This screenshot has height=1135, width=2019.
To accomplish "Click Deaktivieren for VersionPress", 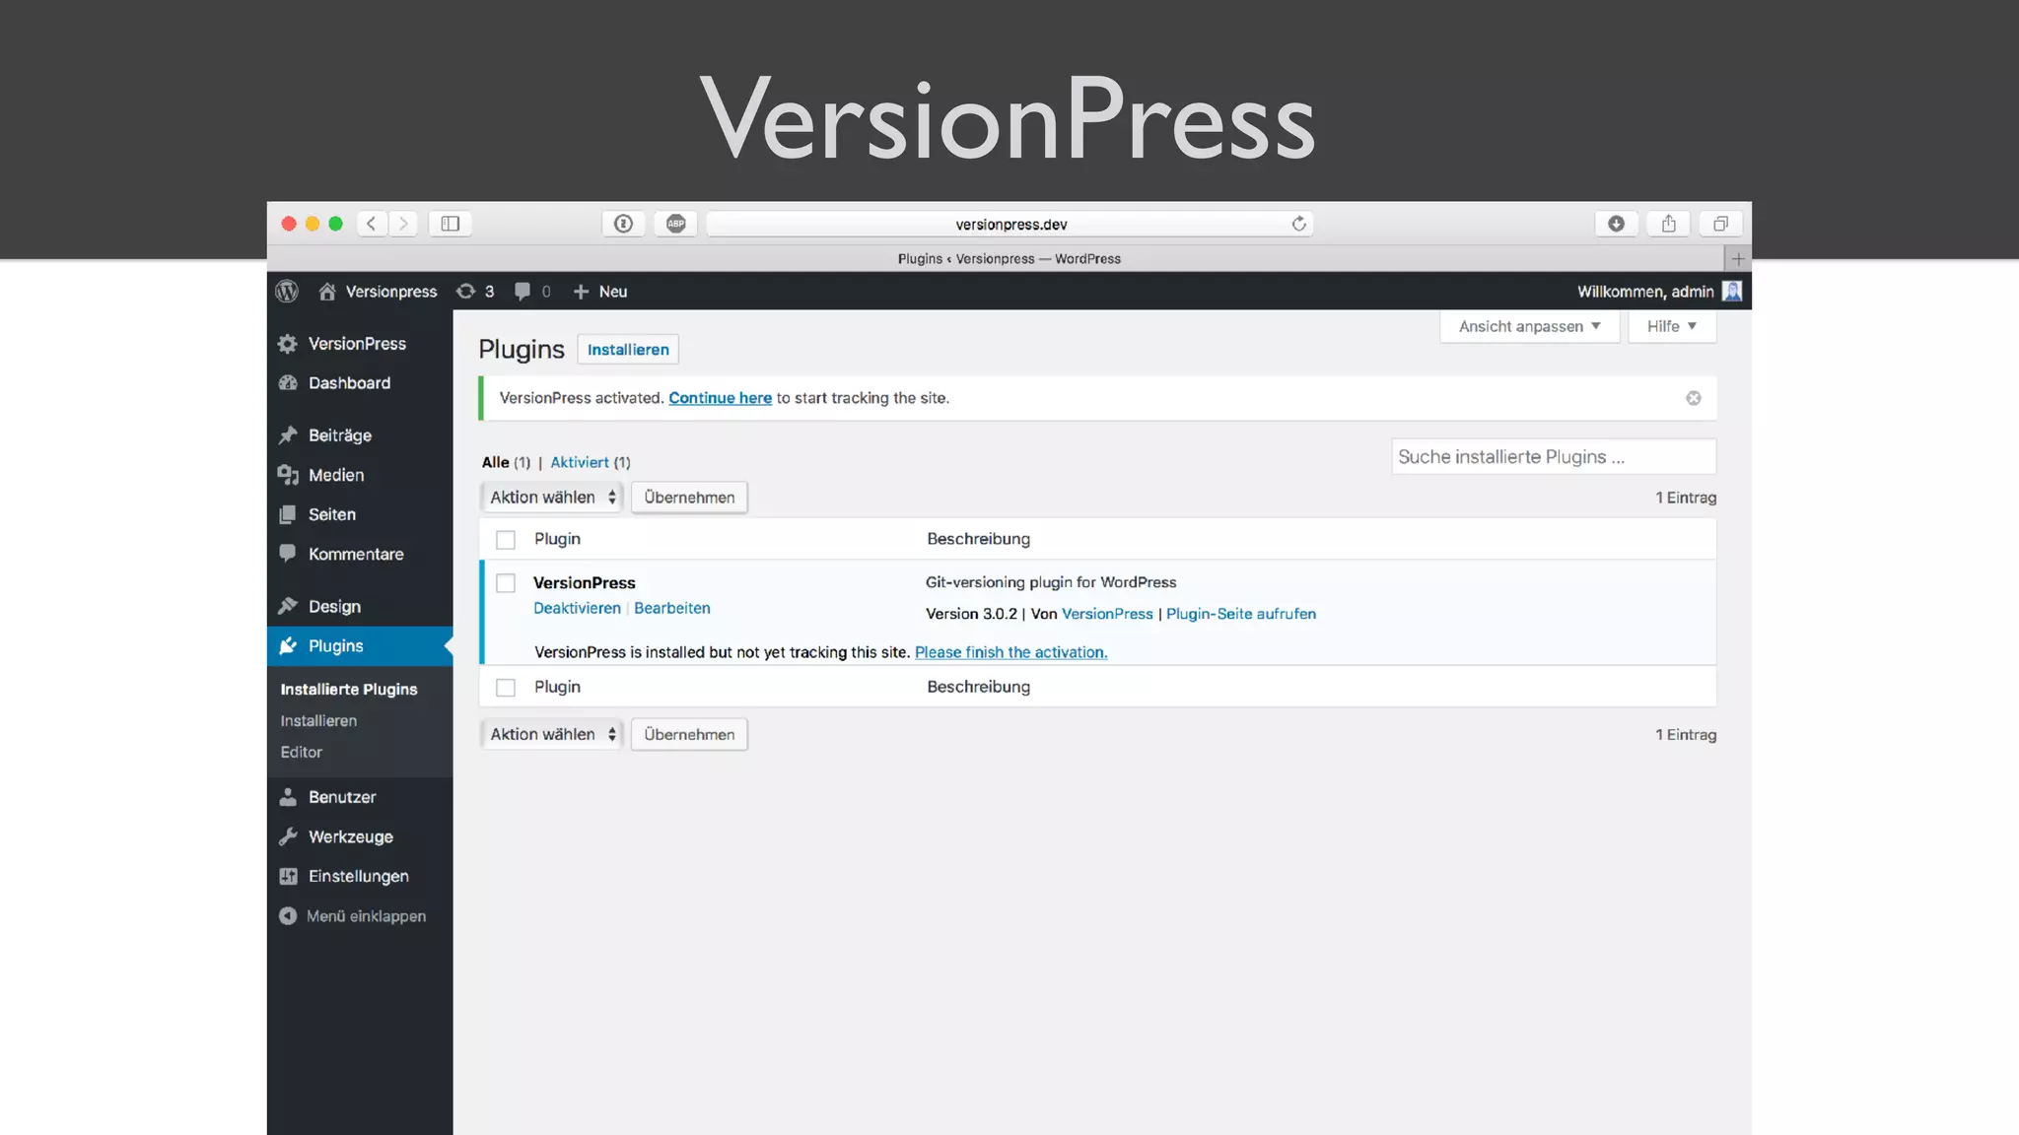I will click(577, 608).
